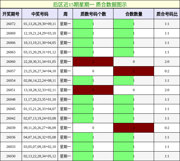Select issue number 26039
This screenshot has height=161, width=180.
[11, 128]
